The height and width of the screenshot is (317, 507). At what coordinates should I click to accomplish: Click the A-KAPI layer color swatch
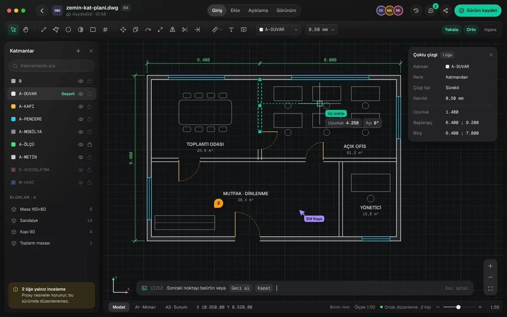coord(13,107)
